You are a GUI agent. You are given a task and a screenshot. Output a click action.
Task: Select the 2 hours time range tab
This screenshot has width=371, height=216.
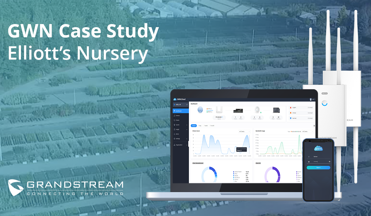pos(194,126)
